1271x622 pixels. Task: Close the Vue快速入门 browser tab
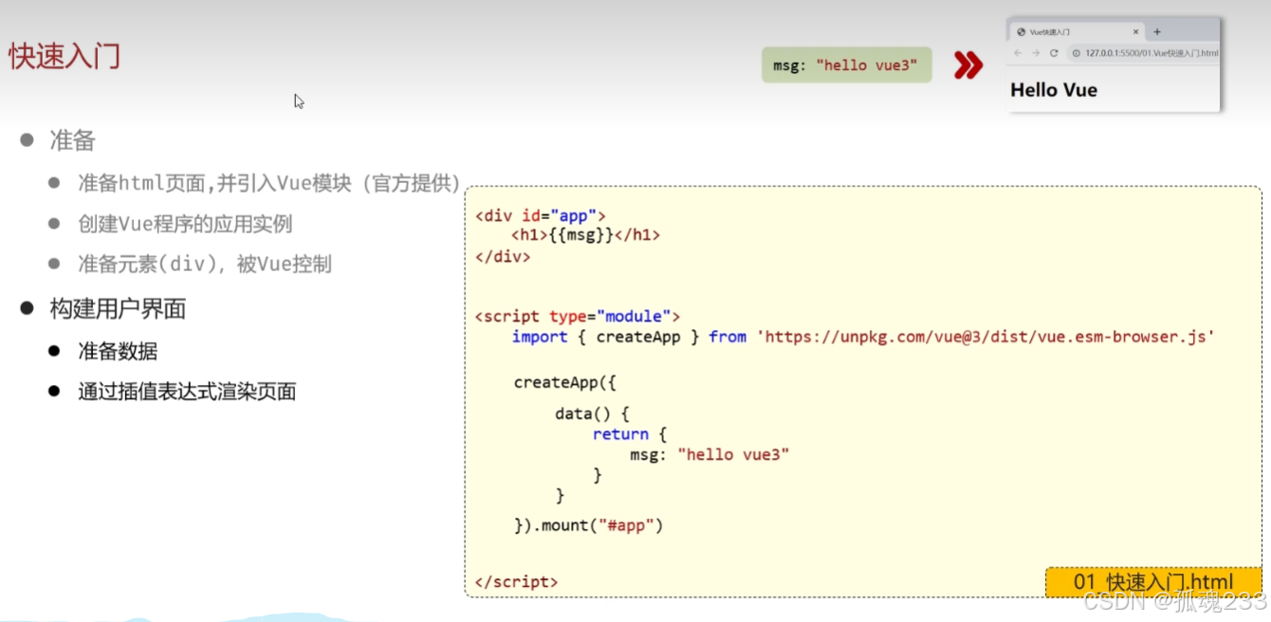(1135, 31)
